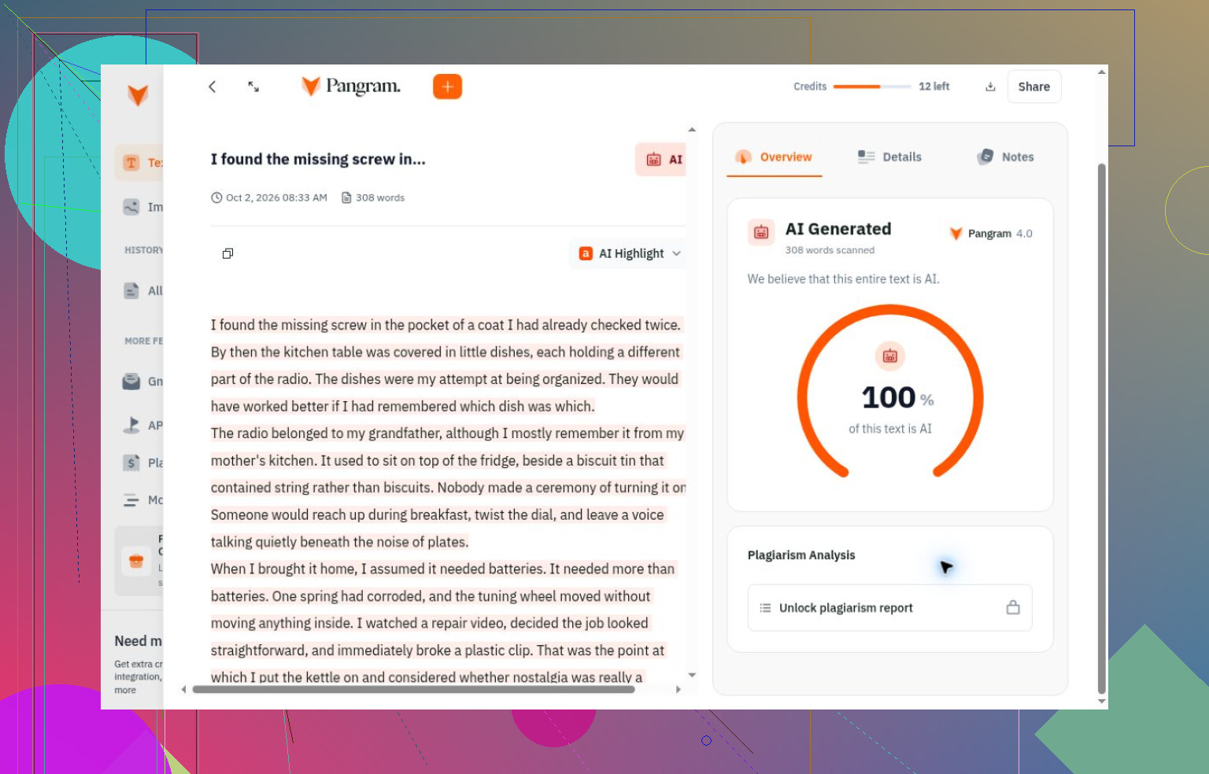Image resolution: width=1209 pixels, height=774 pixels.
Task: Click the document pane's scroll-down arrow
Action: 692,675
